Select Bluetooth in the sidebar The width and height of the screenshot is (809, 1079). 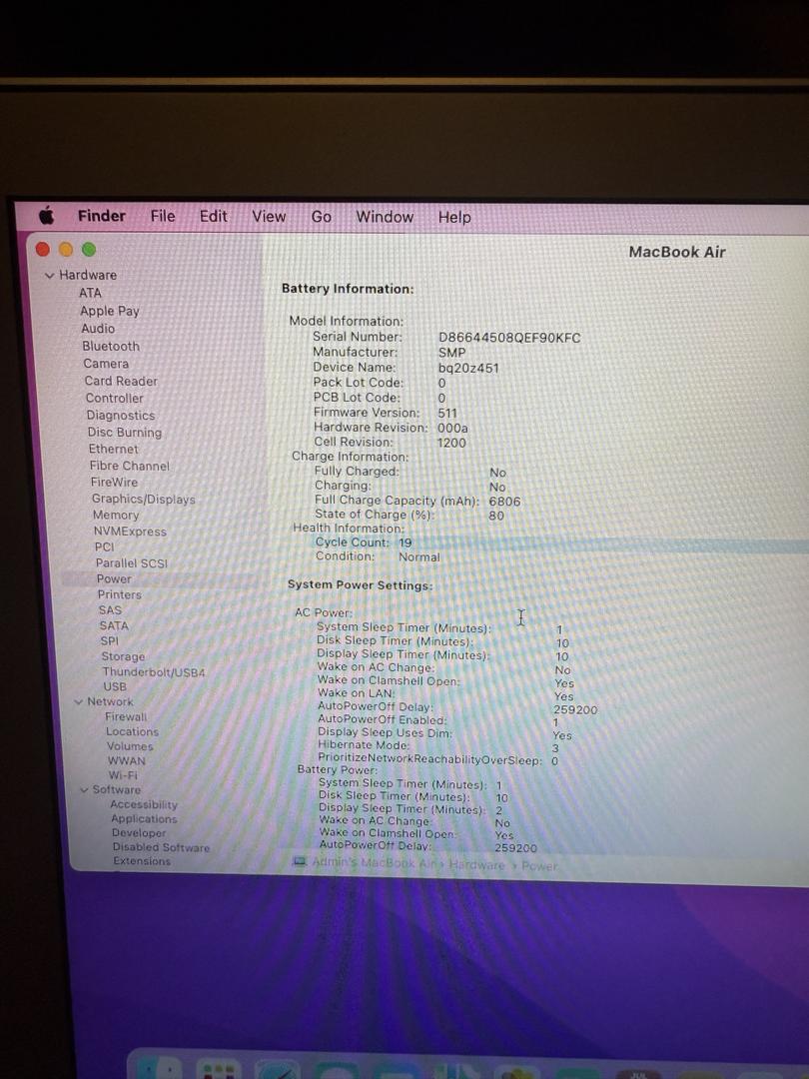coord(111,346)
